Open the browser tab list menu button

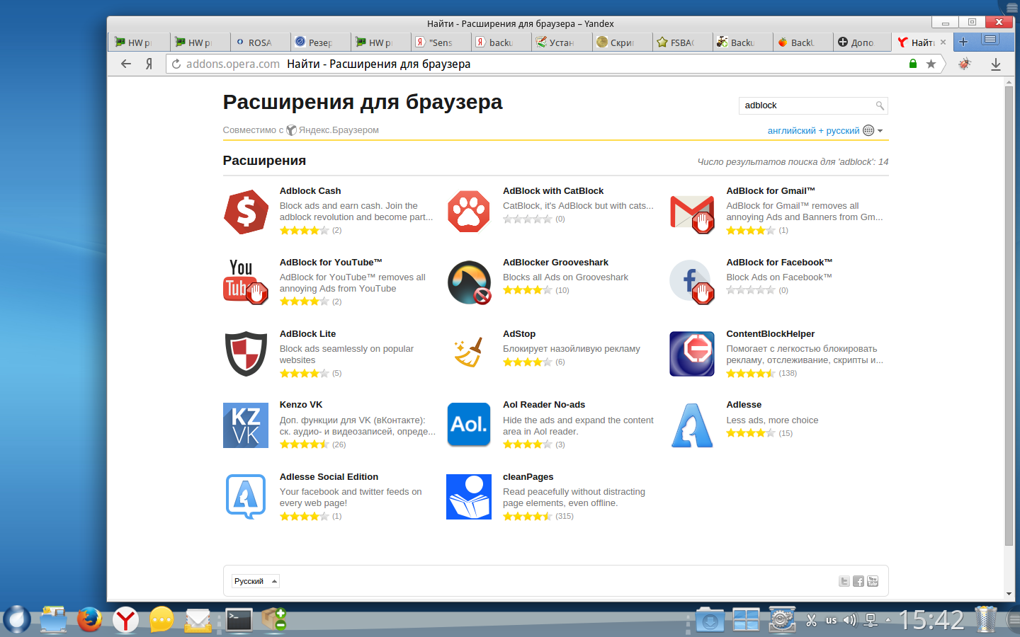click(990, 40)
